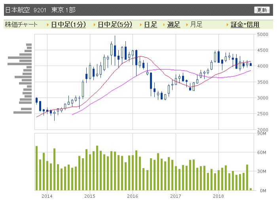
Task: Click the arrow icon before 日中足(1分)
Action: tap(48, 25)
